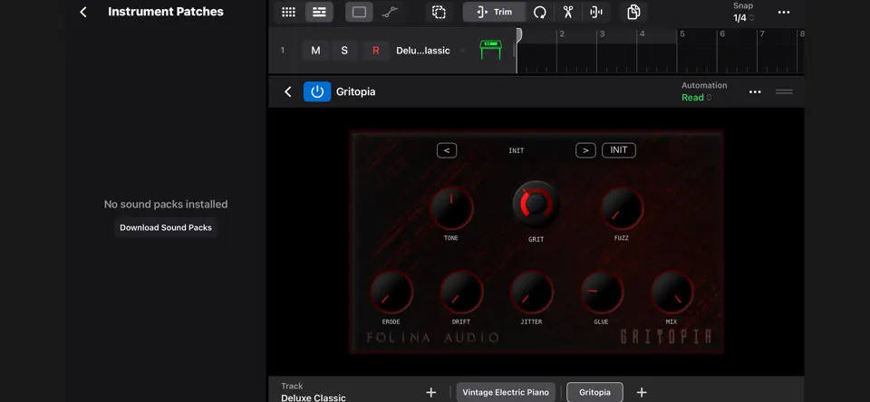The width and height of the screenshot is (870, 402).
Task: Click the plugin panel drag handle
Action: [x=784, y=92]
